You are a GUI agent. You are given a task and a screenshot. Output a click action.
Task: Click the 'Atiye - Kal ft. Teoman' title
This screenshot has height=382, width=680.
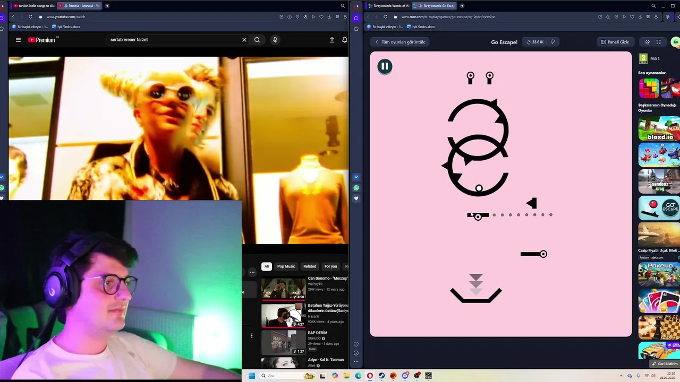coord(326,360)
